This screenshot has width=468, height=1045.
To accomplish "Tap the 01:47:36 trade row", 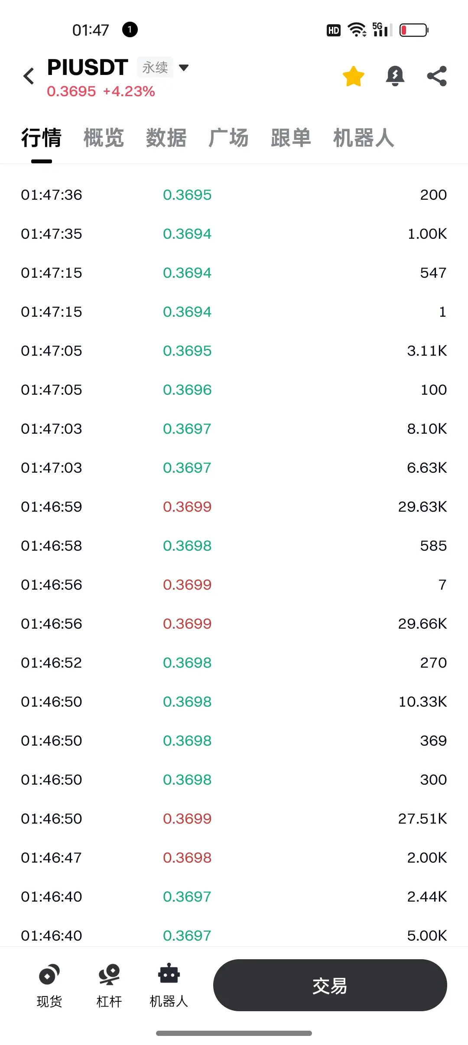I will 234,195.
